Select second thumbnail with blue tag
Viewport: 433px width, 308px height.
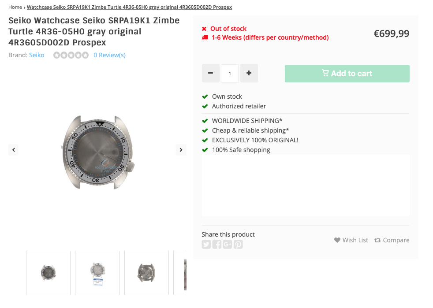coord(97,273)
